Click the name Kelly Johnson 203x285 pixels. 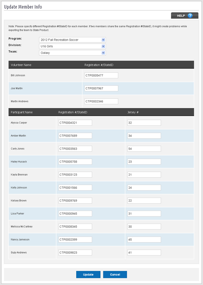(19, 188)
